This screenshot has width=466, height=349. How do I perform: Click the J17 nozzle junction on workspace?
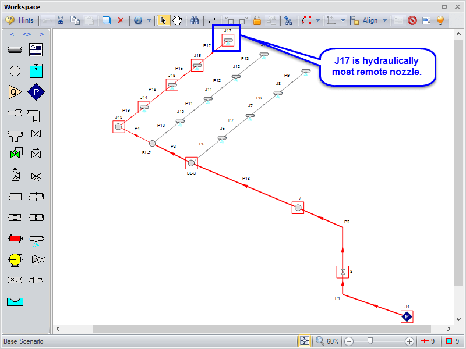click(228, 40)
